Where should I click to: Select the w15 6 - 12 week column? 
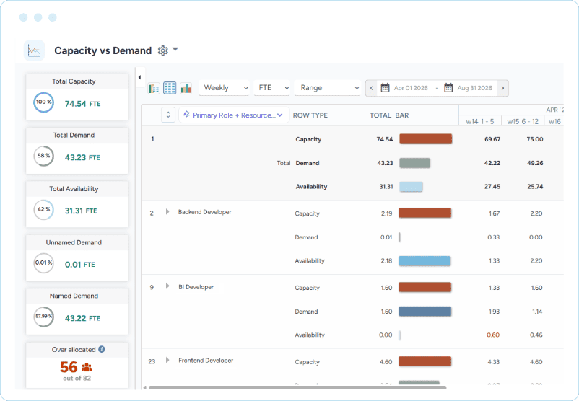[x=523, y=121]
